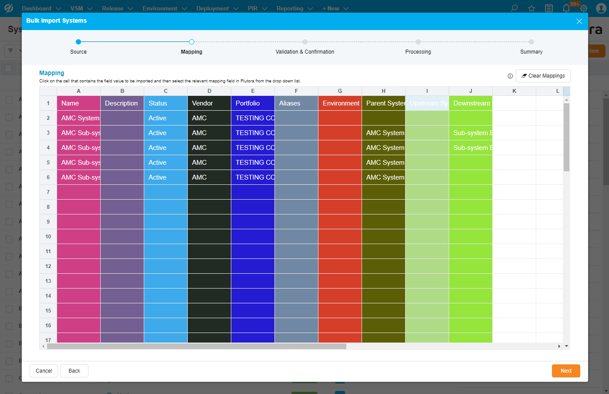This screenshot has width=609, height=394.
Task: Click the horizontal scrollbar of mapping grid
Action: tap(196, 346)
